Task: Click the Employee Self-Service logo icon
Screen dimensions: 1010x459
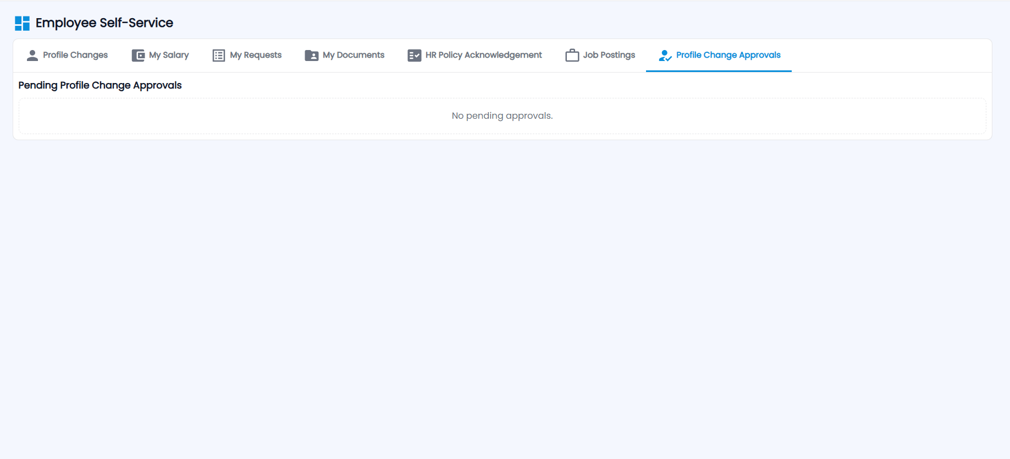Action: point(22,23)
